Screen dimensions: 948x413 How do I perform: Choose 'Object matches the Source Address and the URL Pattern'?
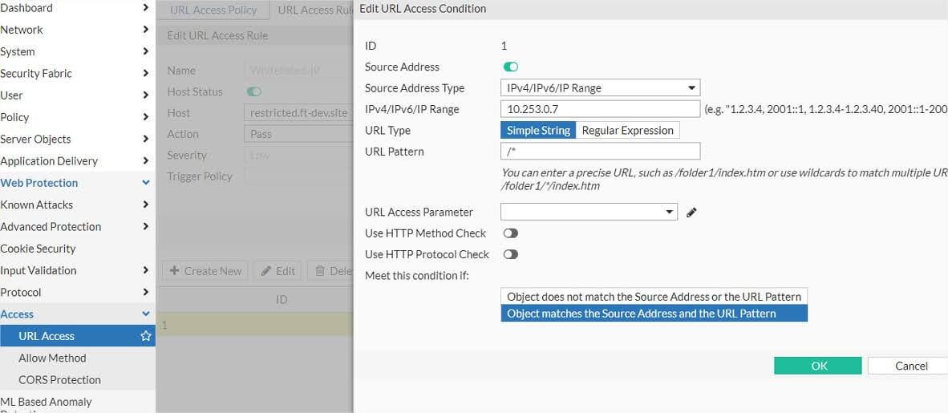654,314
